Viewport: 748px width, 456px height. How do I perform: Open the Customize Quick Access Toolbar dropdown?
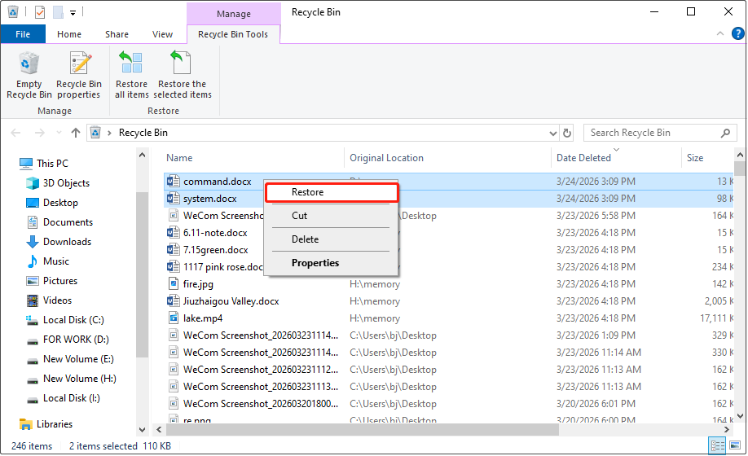(73, 13)
